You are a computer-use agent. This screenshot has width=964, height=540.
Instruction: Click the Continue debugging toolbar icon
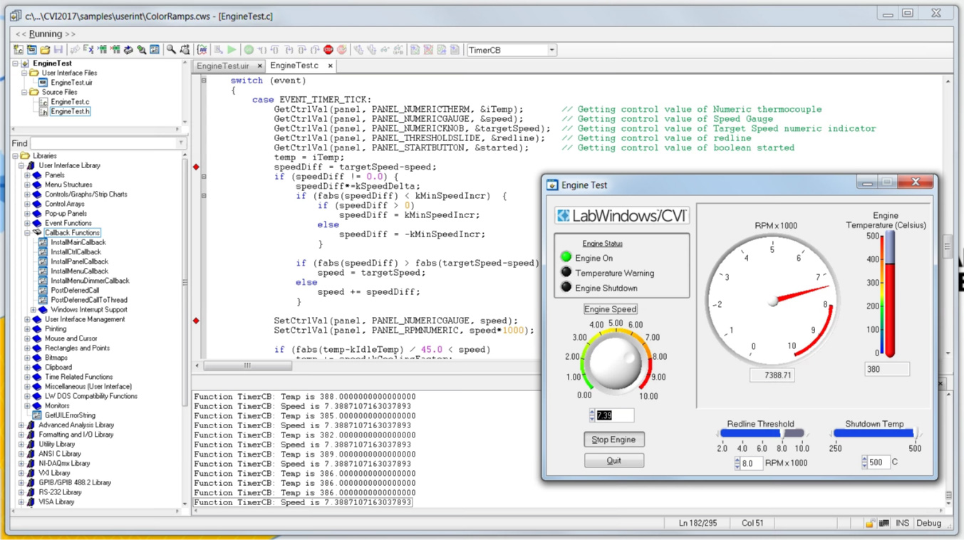249,50
